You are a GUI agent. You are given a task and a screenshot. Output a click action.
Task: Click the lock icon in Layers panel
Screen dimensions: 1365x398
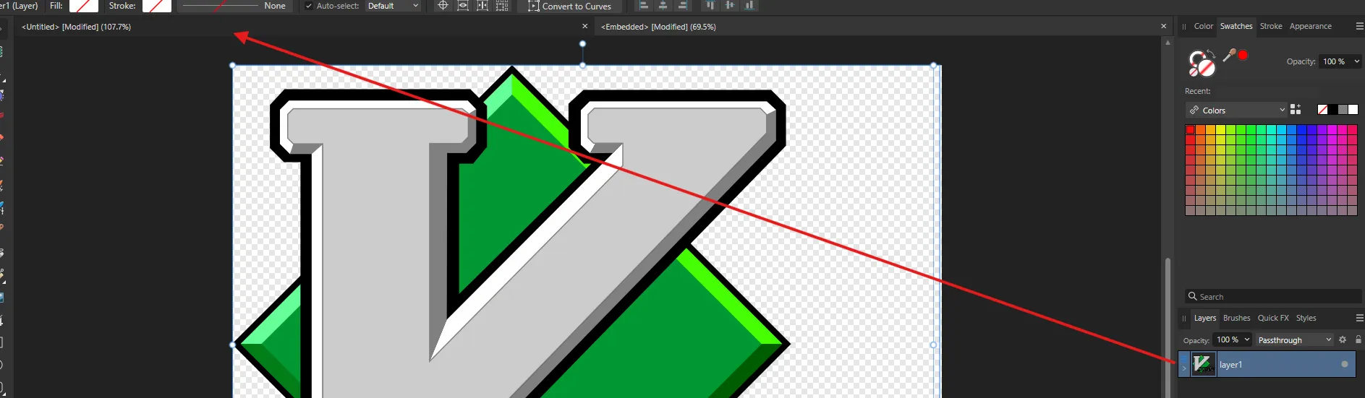[x=1358, y=339]
